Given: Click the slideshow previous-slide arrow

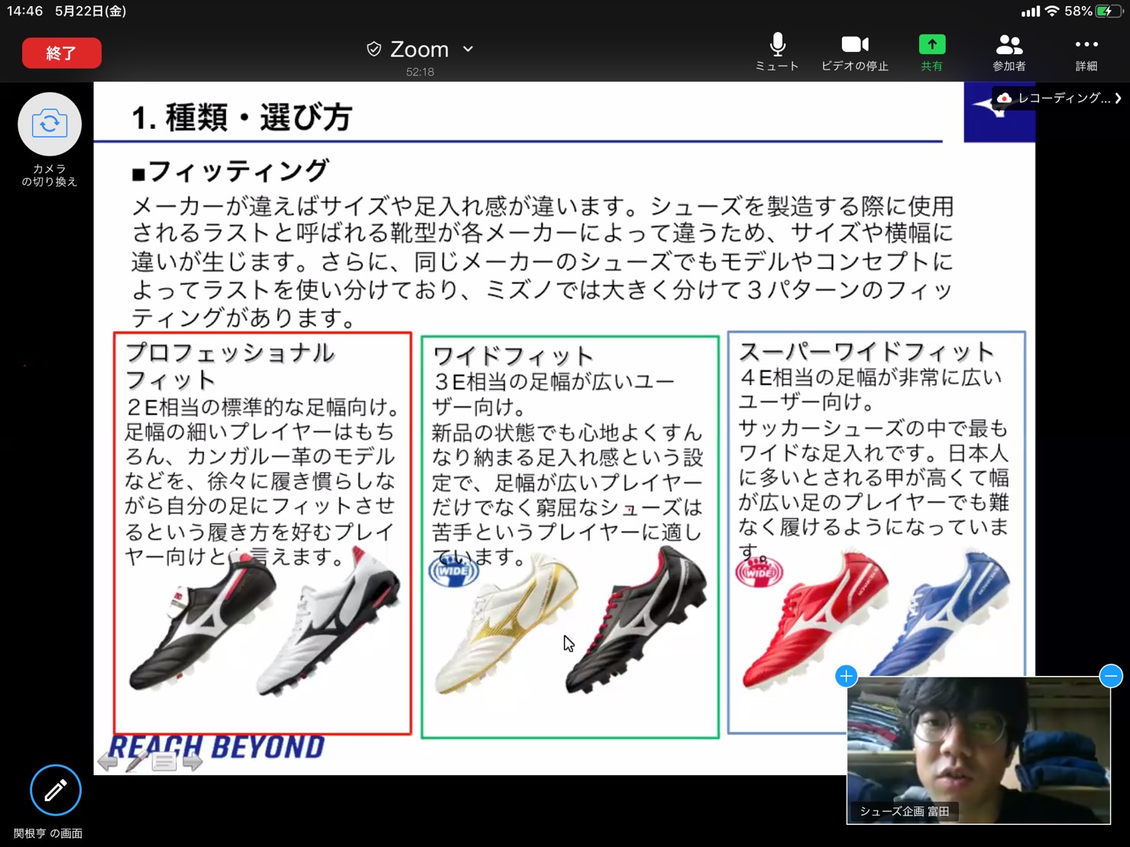Looking at the screenshot, I should [108, 761].
